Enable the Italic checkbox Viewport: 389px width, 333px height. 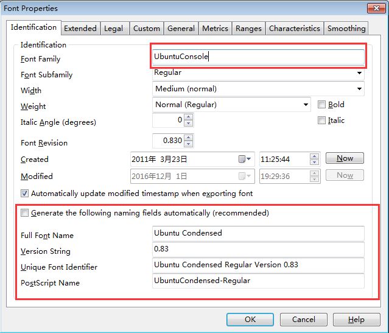click(x=322, y=121)
